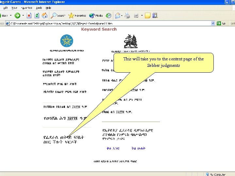Open the second link under the blue emblem
The width and height of the screenshot is (235, 176).
(61, 73)
